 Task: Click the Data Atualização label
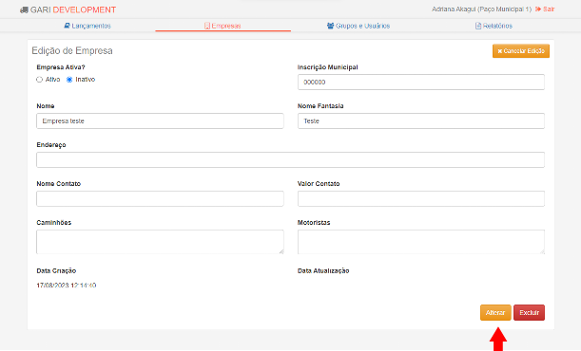click(323, 270)
